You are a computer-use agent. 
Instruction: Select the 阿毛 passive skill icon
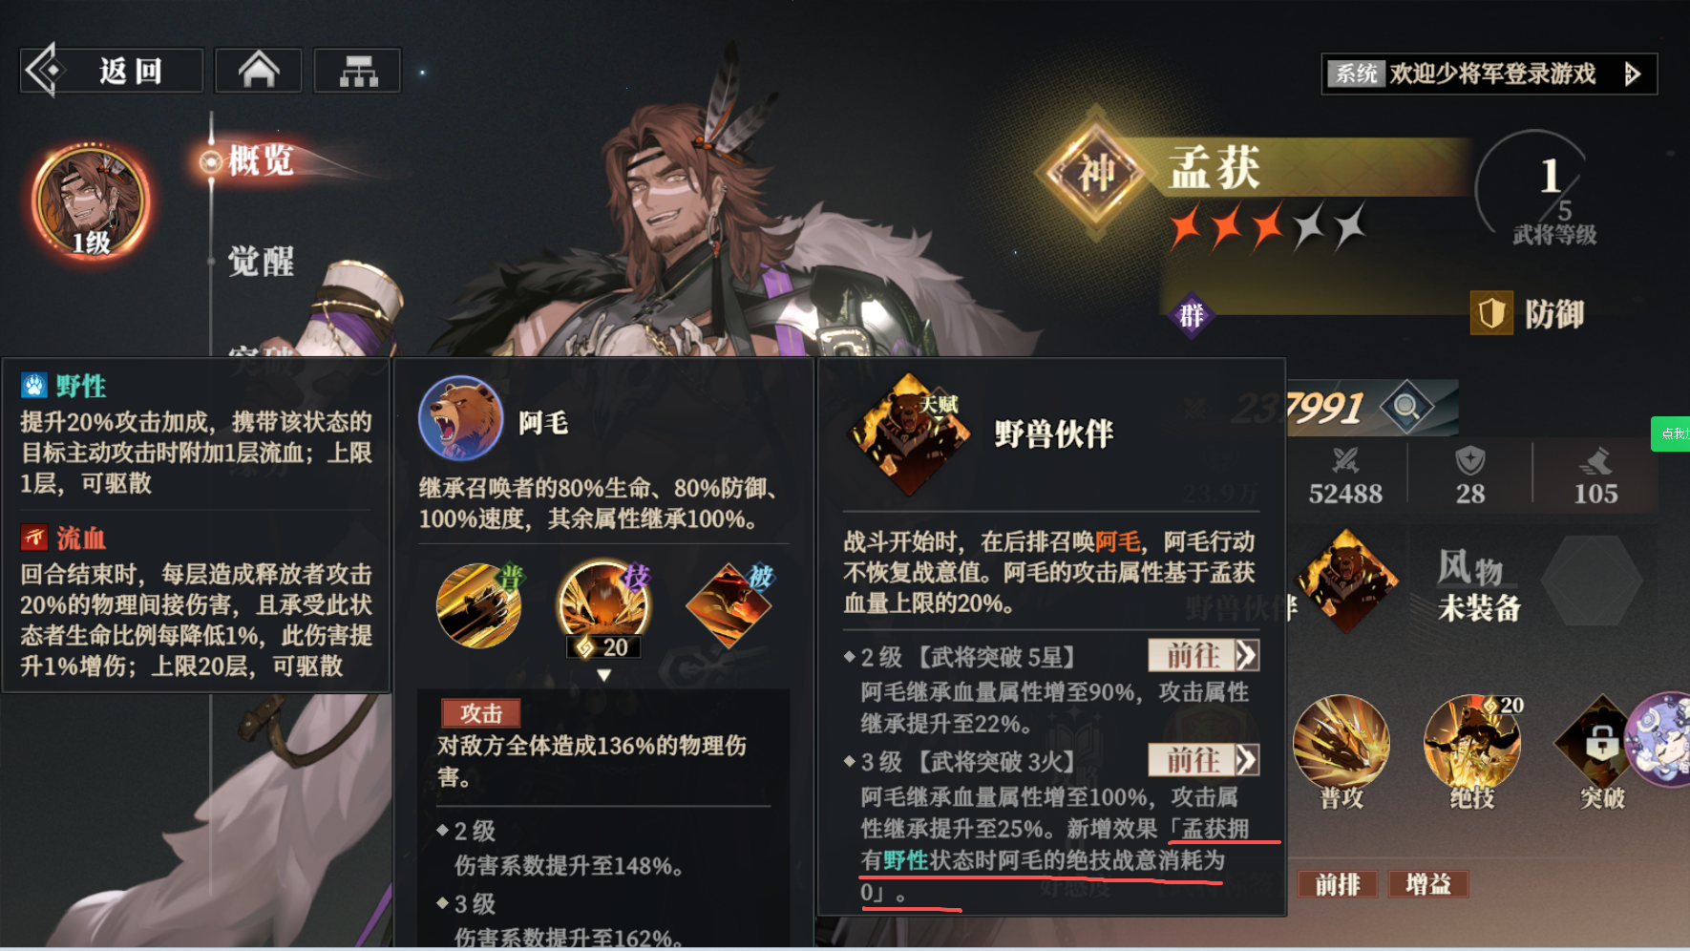tap(729, 605)
